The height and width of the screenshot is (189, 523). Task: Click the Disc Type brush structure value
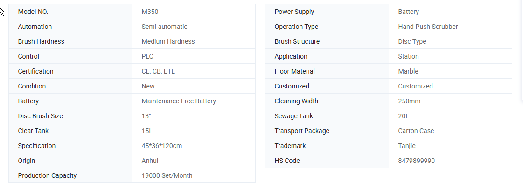(x=412, y=41)
